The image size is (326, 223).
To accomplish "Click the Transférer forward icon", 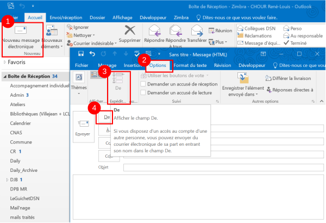I will pos(197,30).
